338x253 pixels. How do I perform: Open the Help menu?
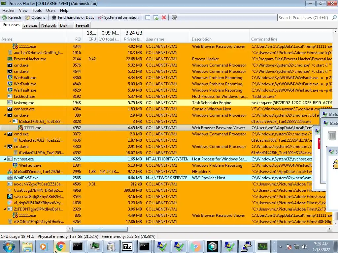coord(64,10)
